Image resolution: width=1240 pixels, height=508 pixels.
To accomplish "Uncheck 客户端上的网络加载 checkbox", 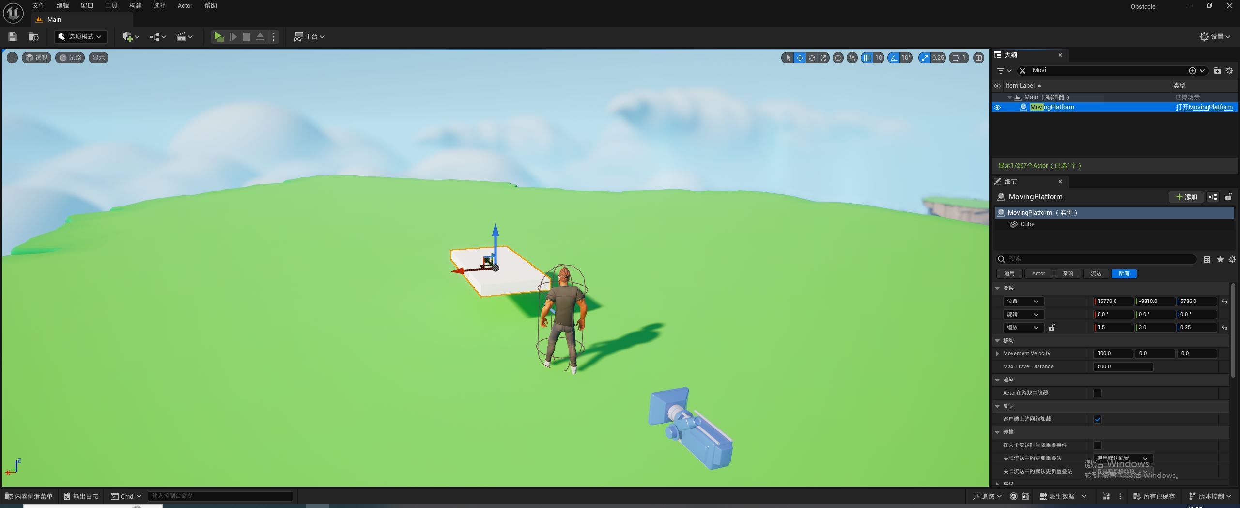I will point(1098,419).
